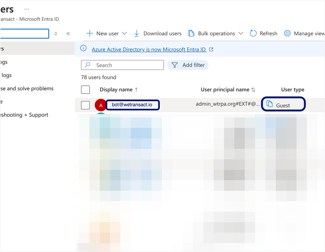This screenshot has width=325, height=252.
Task: Click the copy icon beside Guest
Action: tap(269, 104)
